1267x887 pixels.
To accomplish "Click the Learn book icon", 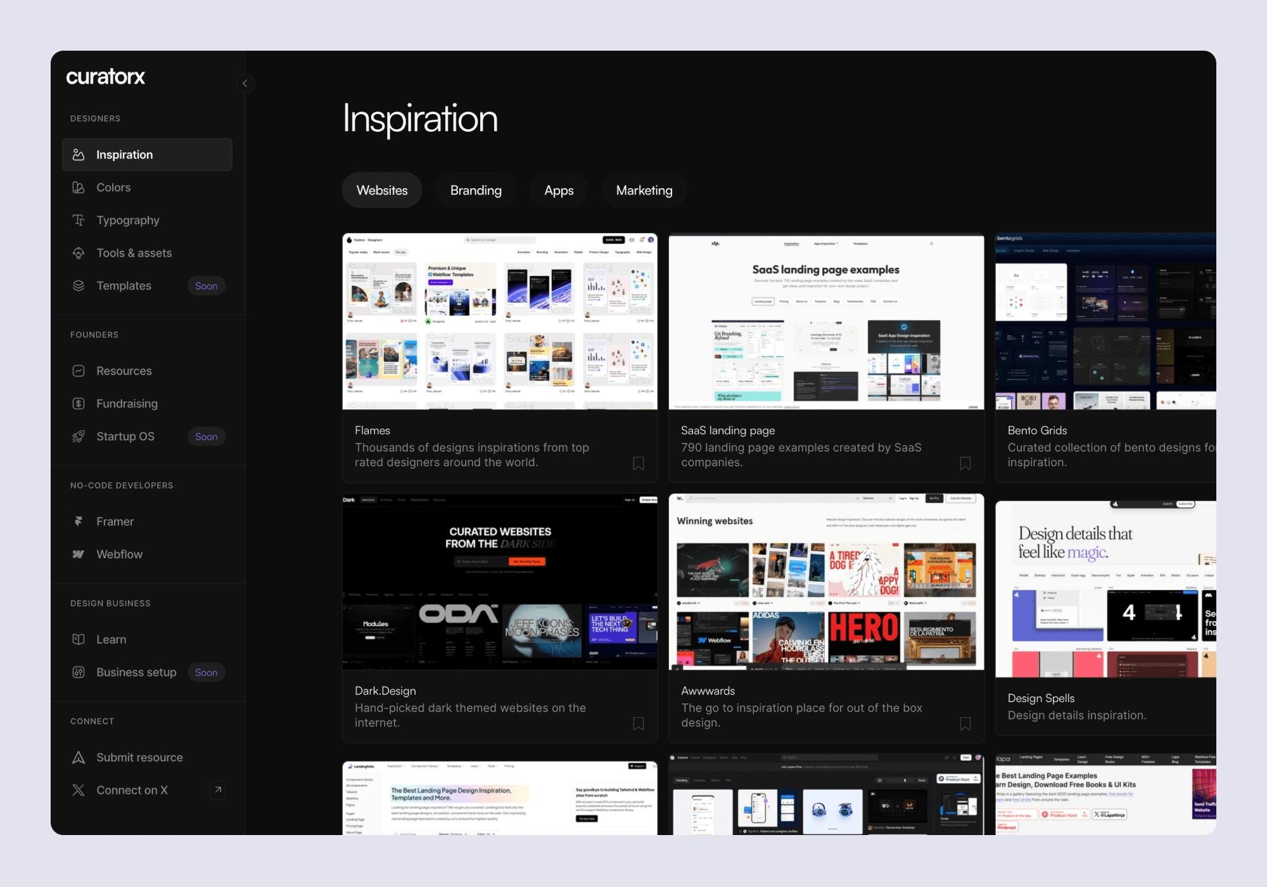I will coord(79,639).
